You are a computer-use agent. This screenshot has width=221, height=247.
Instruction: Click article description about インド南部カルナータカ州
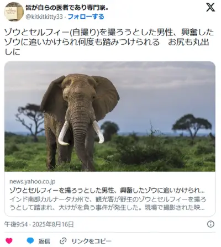[x=108, y=203]
